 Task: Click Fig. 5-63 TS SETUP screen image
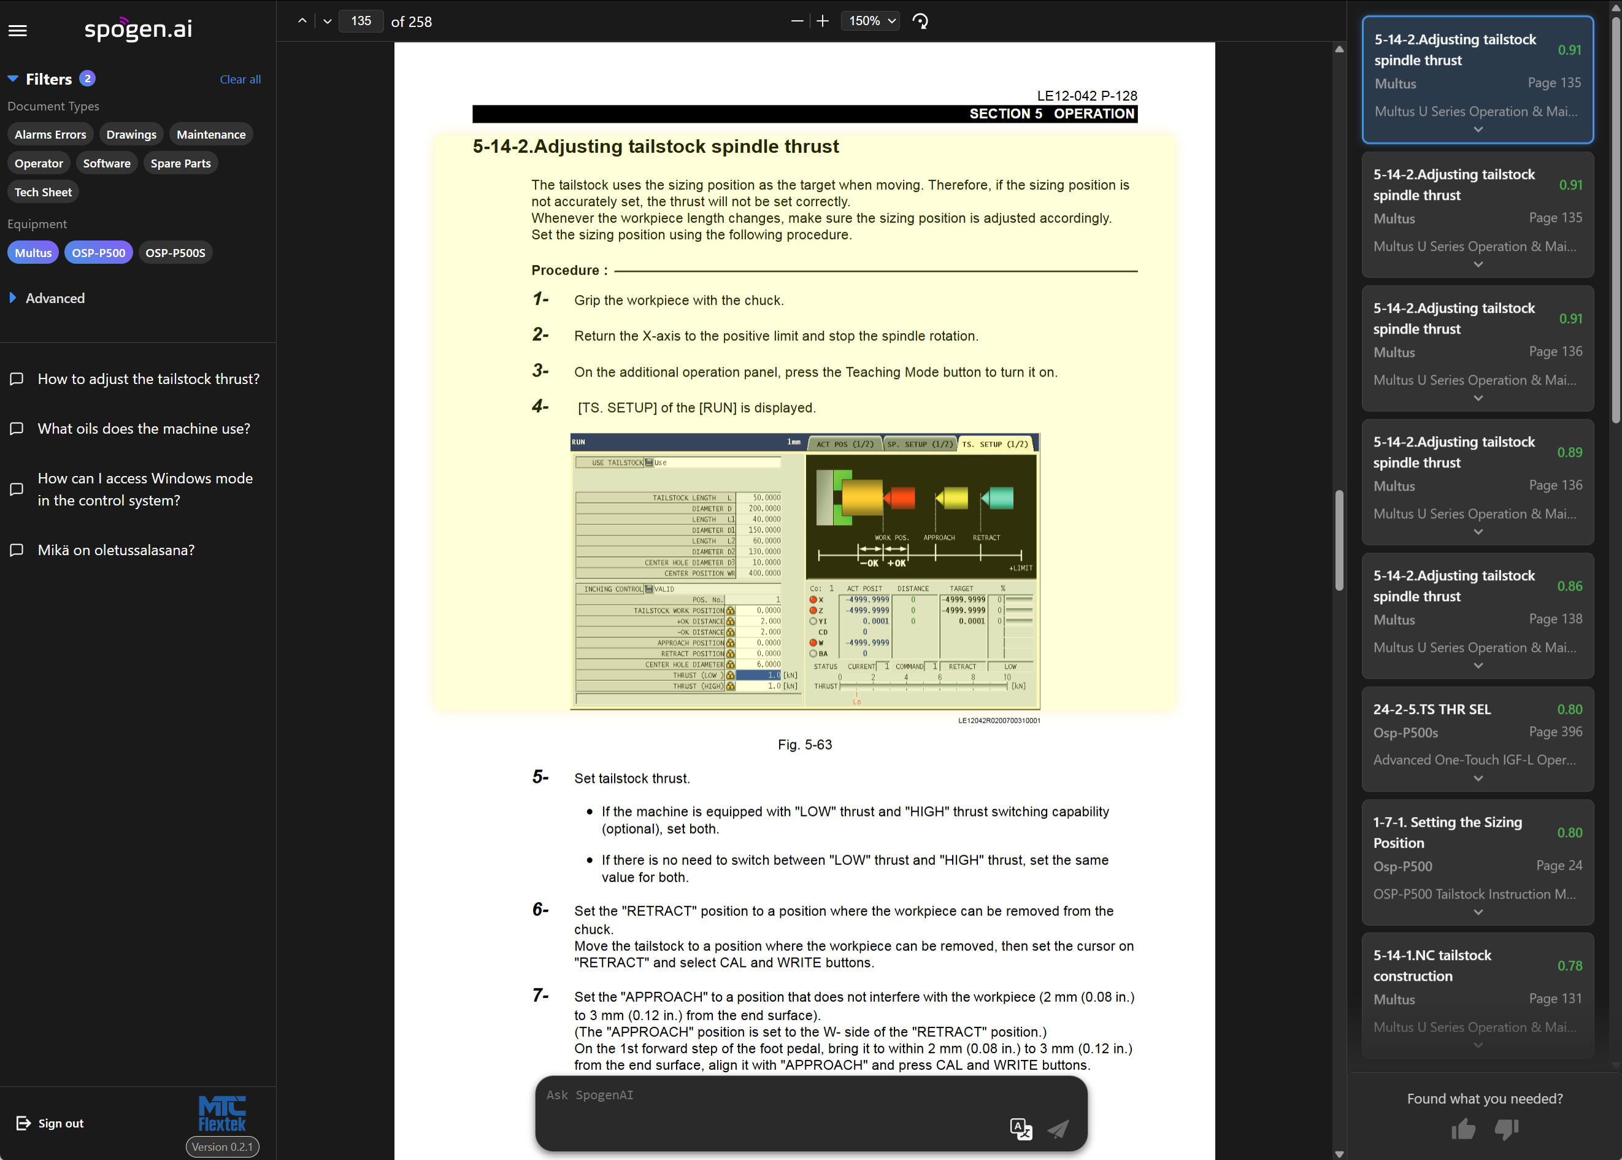tap(805, 570)
